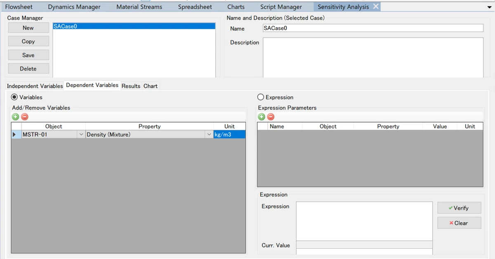Show the Independent Variables tab

tap(35, 86)
